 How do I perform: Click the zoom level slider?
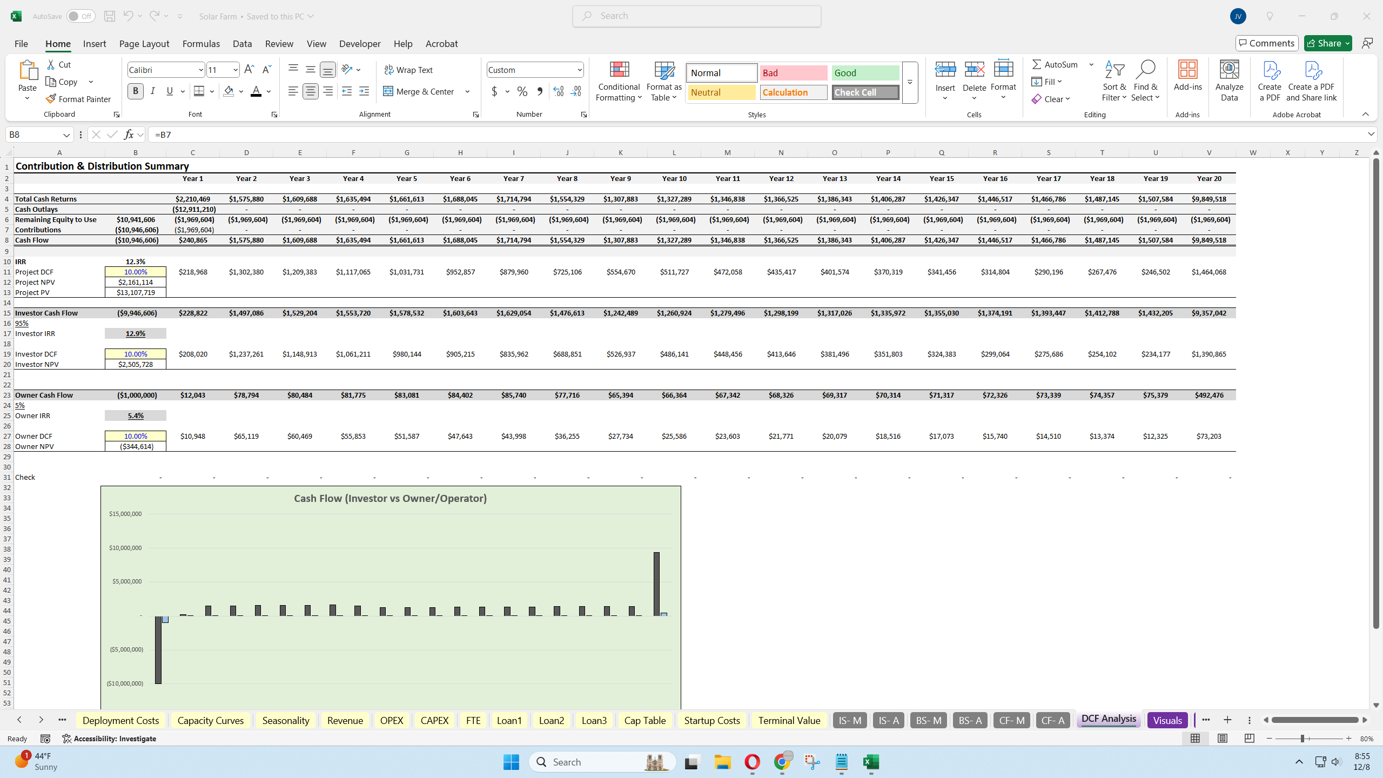(x=1303, y=739)
